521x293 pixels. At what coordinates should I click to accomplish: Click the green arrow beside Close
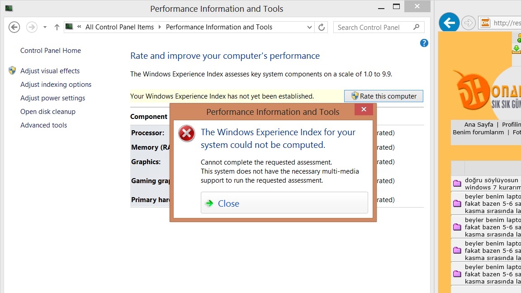tap(209, 203)
